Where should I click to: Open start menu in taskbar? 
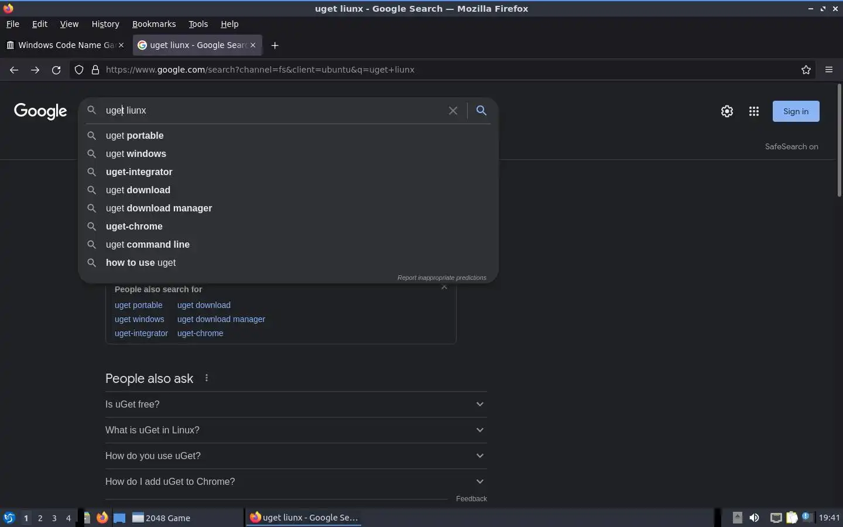9,518
